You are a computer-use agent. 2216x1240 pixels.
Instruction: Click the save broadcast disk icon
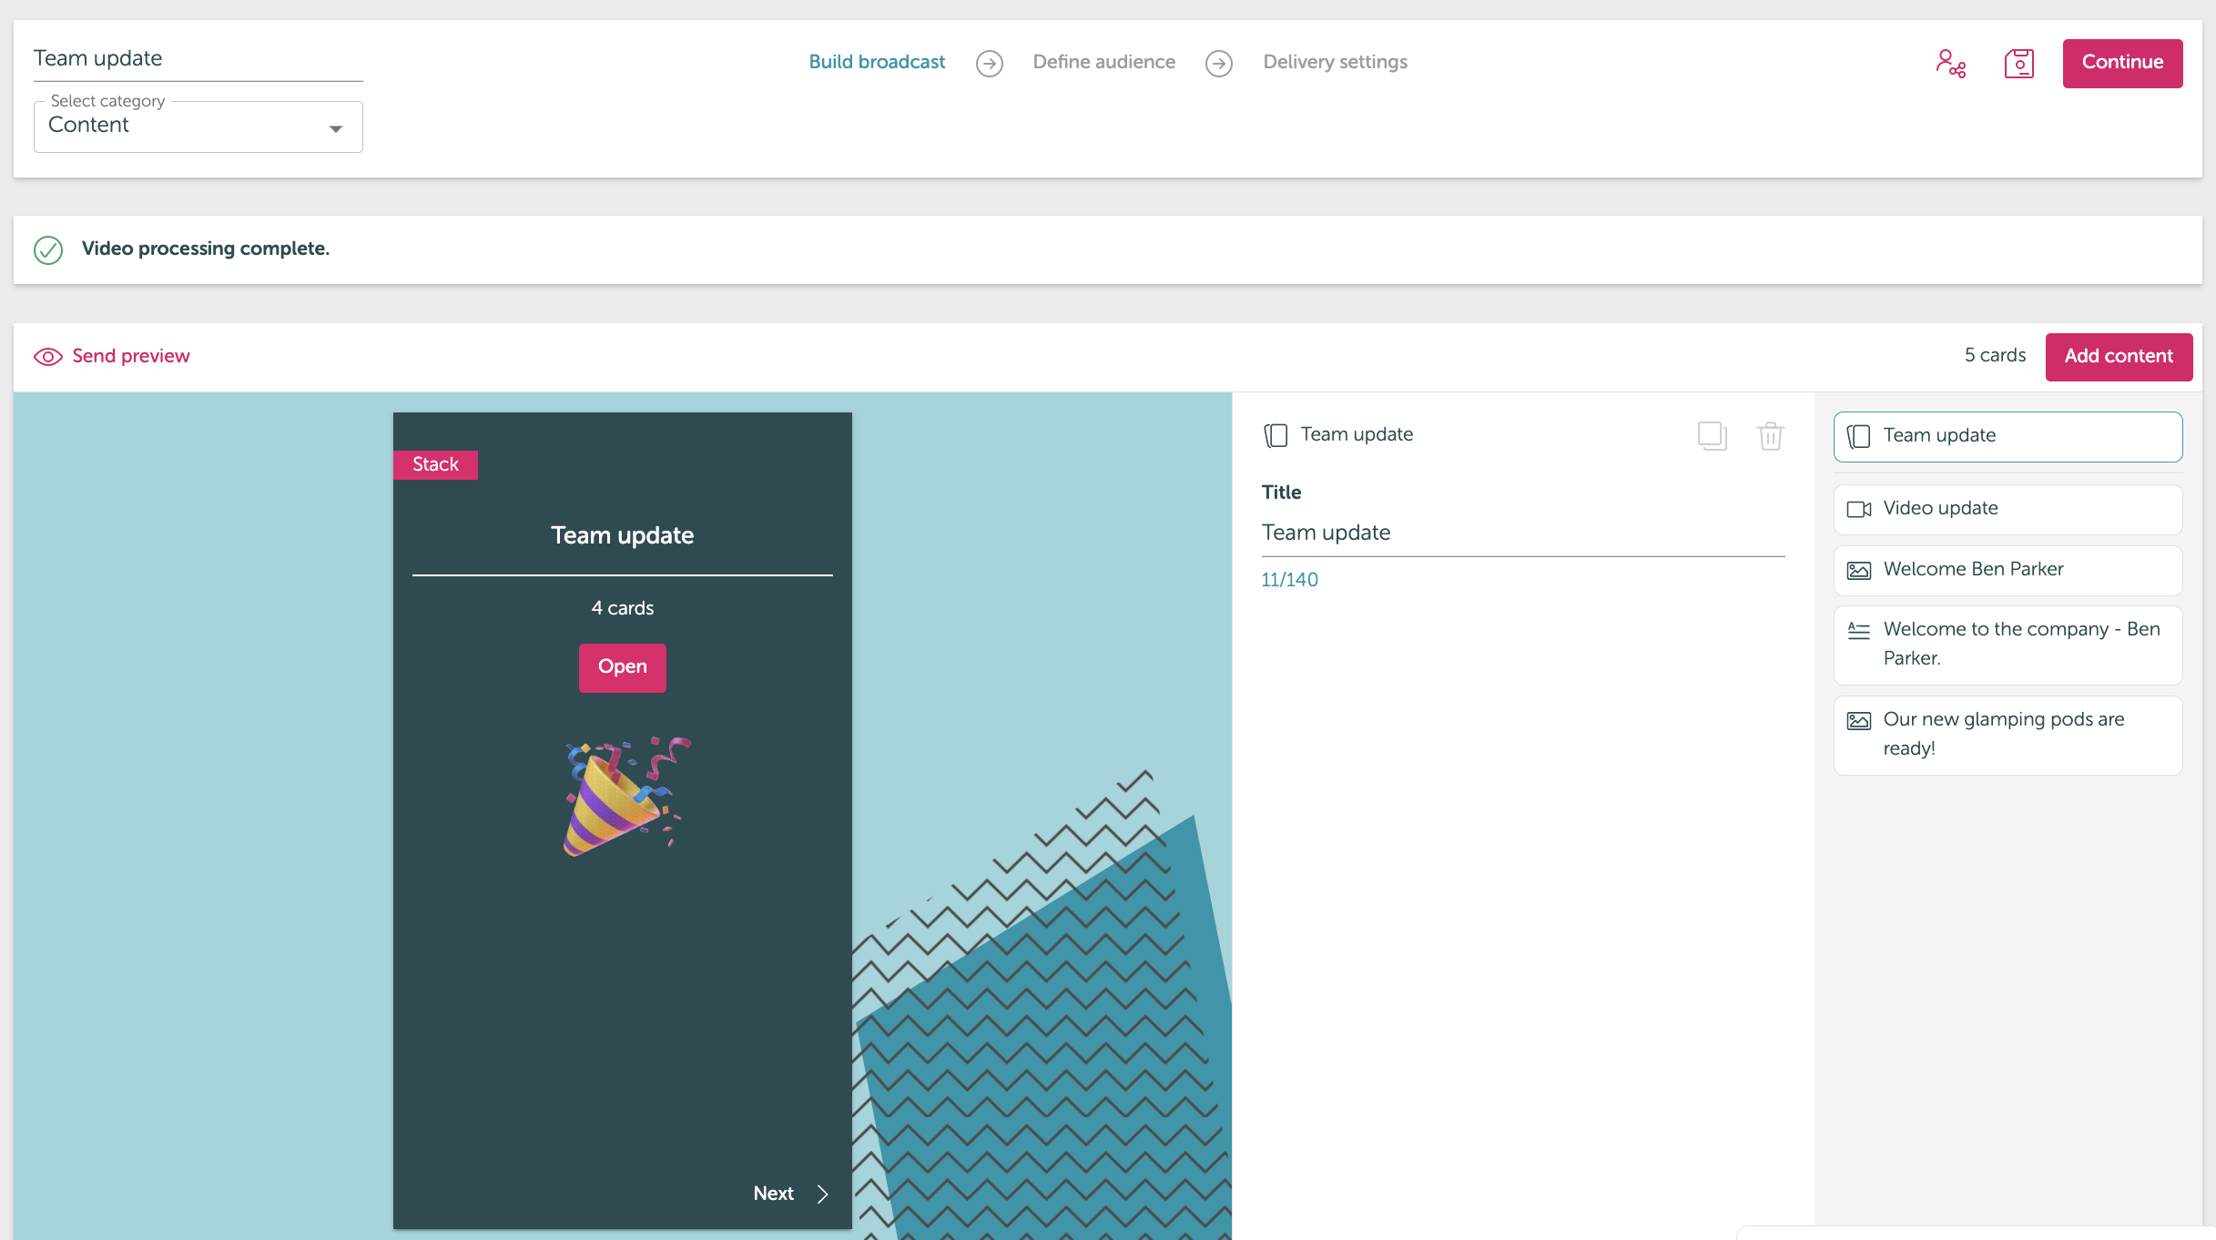point(2019,63)
